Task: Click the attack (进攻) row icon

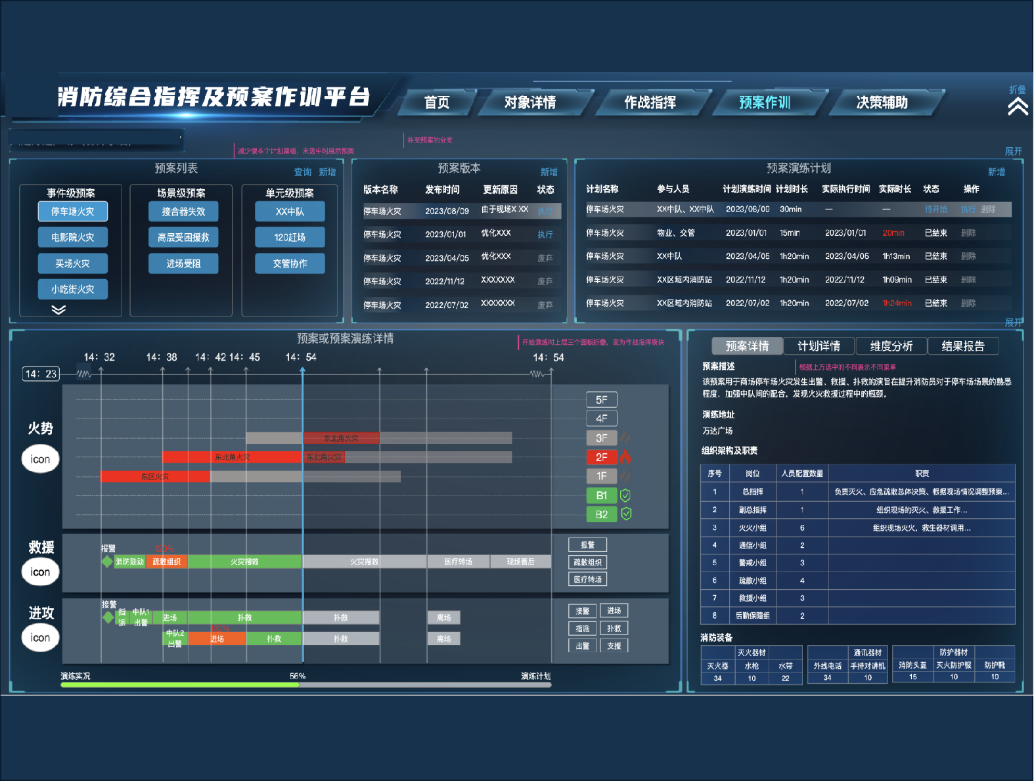Action: coord(40,638)
